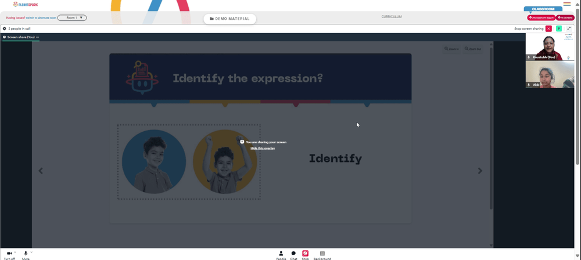Click the "Identify the expression?" heading
This screenshot has height=260, width=581.
[248, 78]
